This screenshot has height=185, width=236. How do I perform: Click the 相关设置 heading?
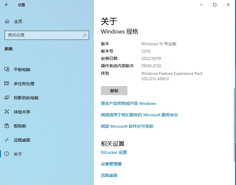point(113,144)
